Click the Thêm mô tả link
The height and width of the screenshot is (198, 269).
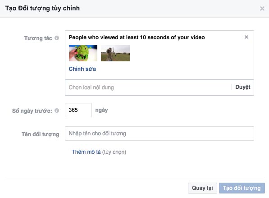pyautogui.click(x=86, y=152)
